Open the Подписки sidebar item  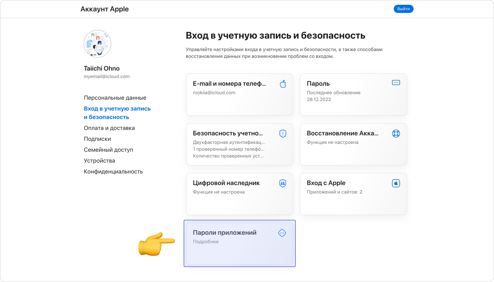(x=97, y=139)
